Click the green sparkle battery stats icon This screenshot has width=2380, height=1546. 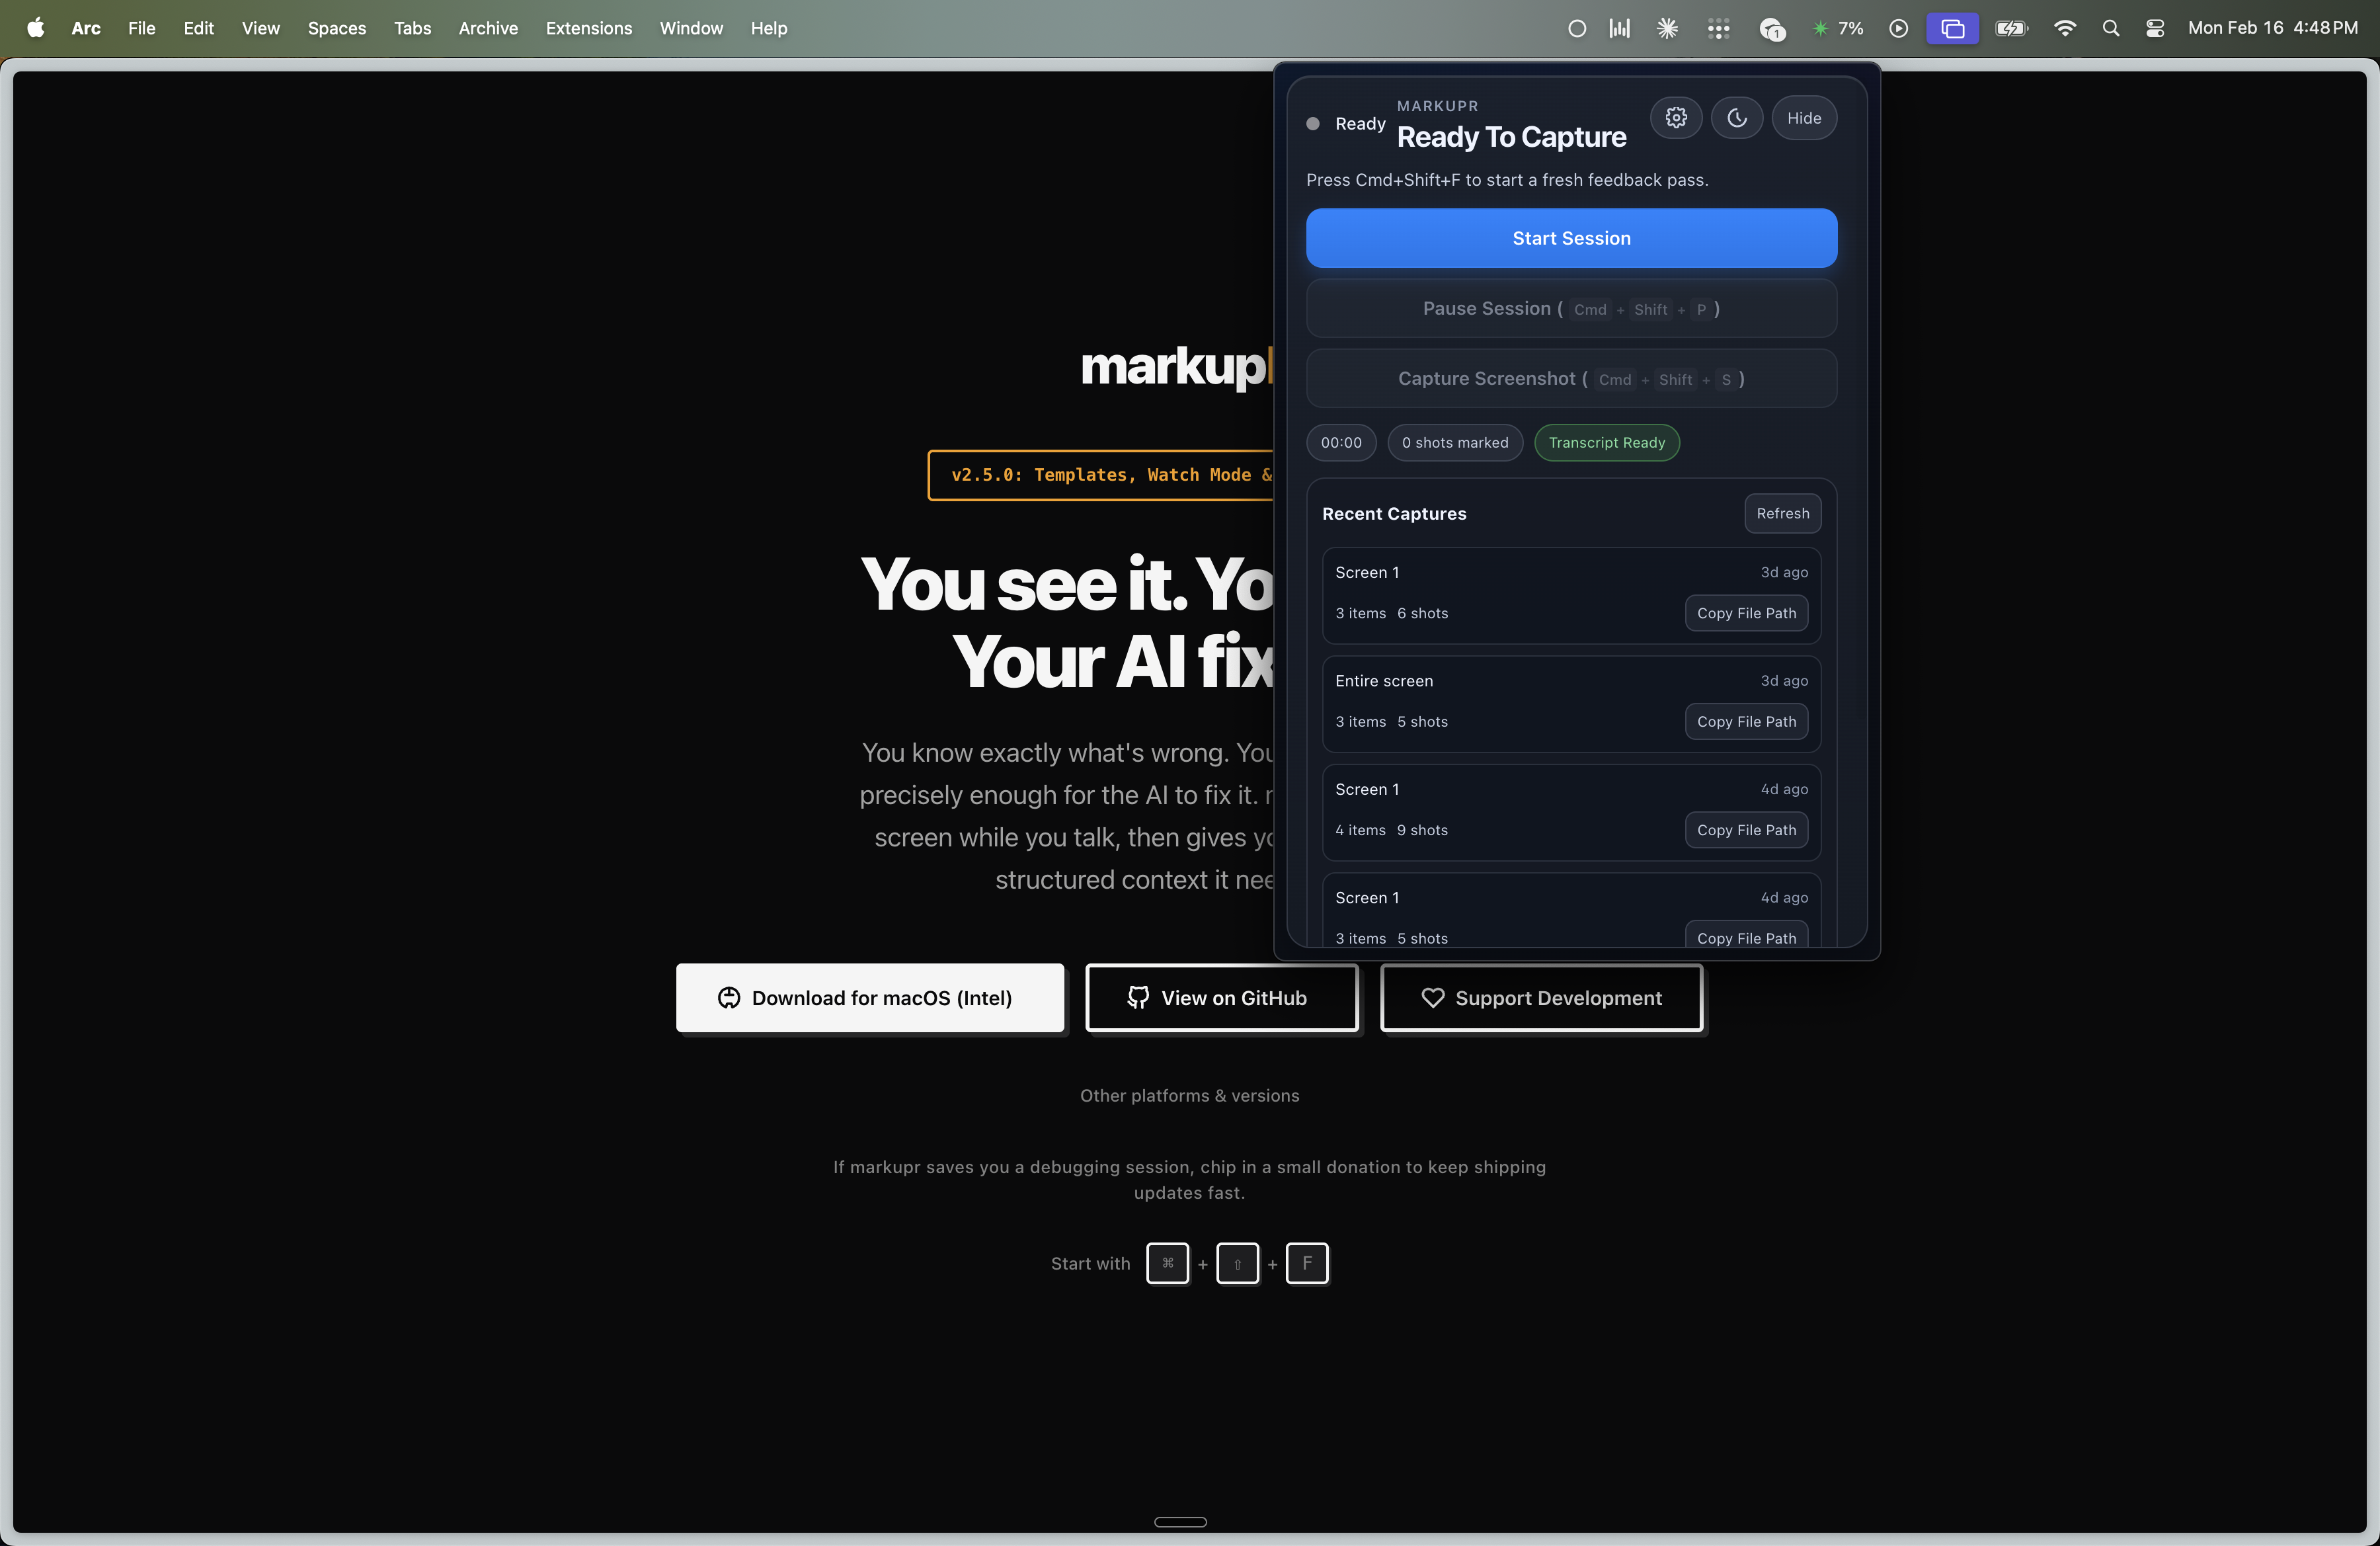pos(1821,28)
